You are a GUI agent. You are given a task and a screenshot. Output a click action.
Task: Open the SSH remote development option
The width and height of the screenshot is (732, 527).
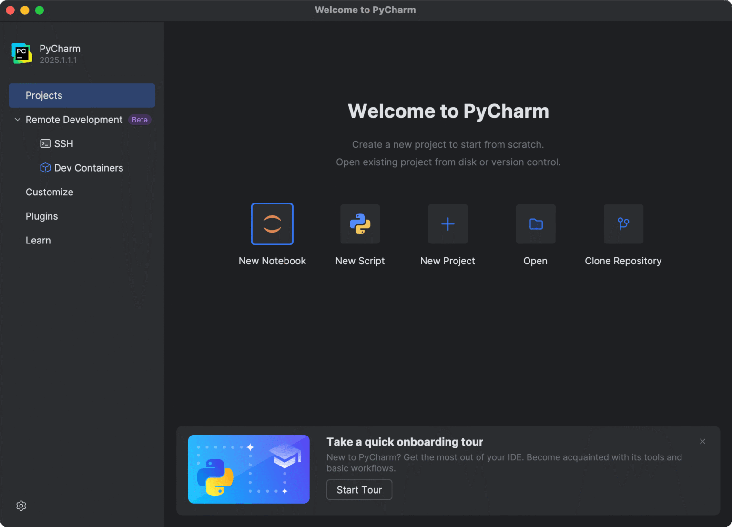tap(63, 143)
